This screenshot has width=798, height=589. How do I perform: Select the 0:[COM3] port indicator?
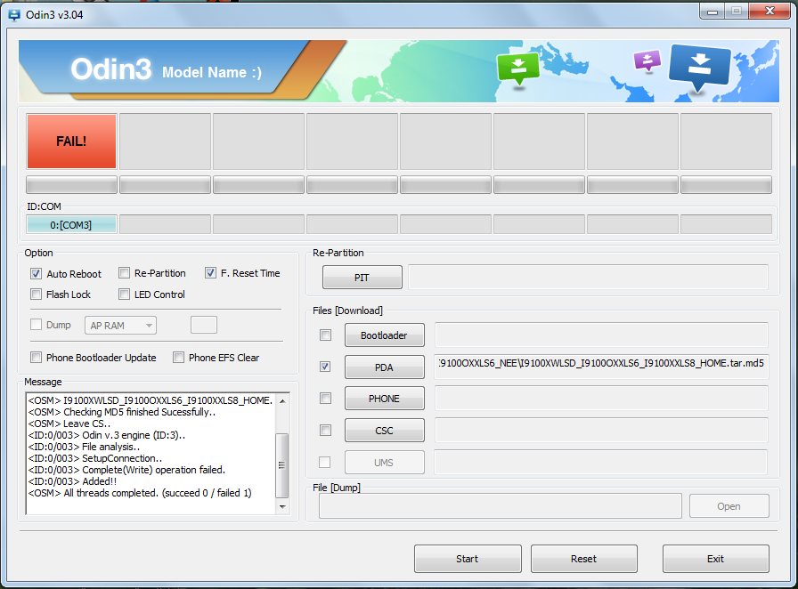tap(71, 224)
